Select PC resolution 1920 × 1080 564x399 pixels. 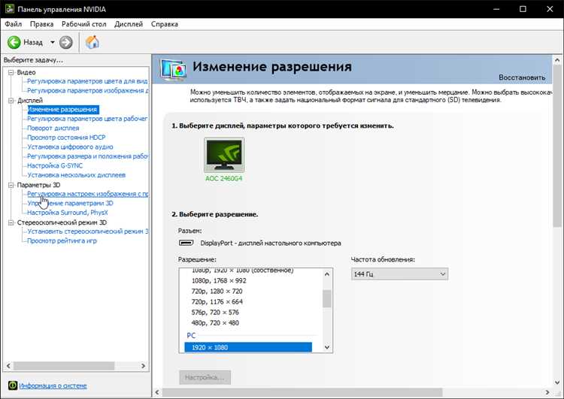pyautogui.click(x=248, y=347)
